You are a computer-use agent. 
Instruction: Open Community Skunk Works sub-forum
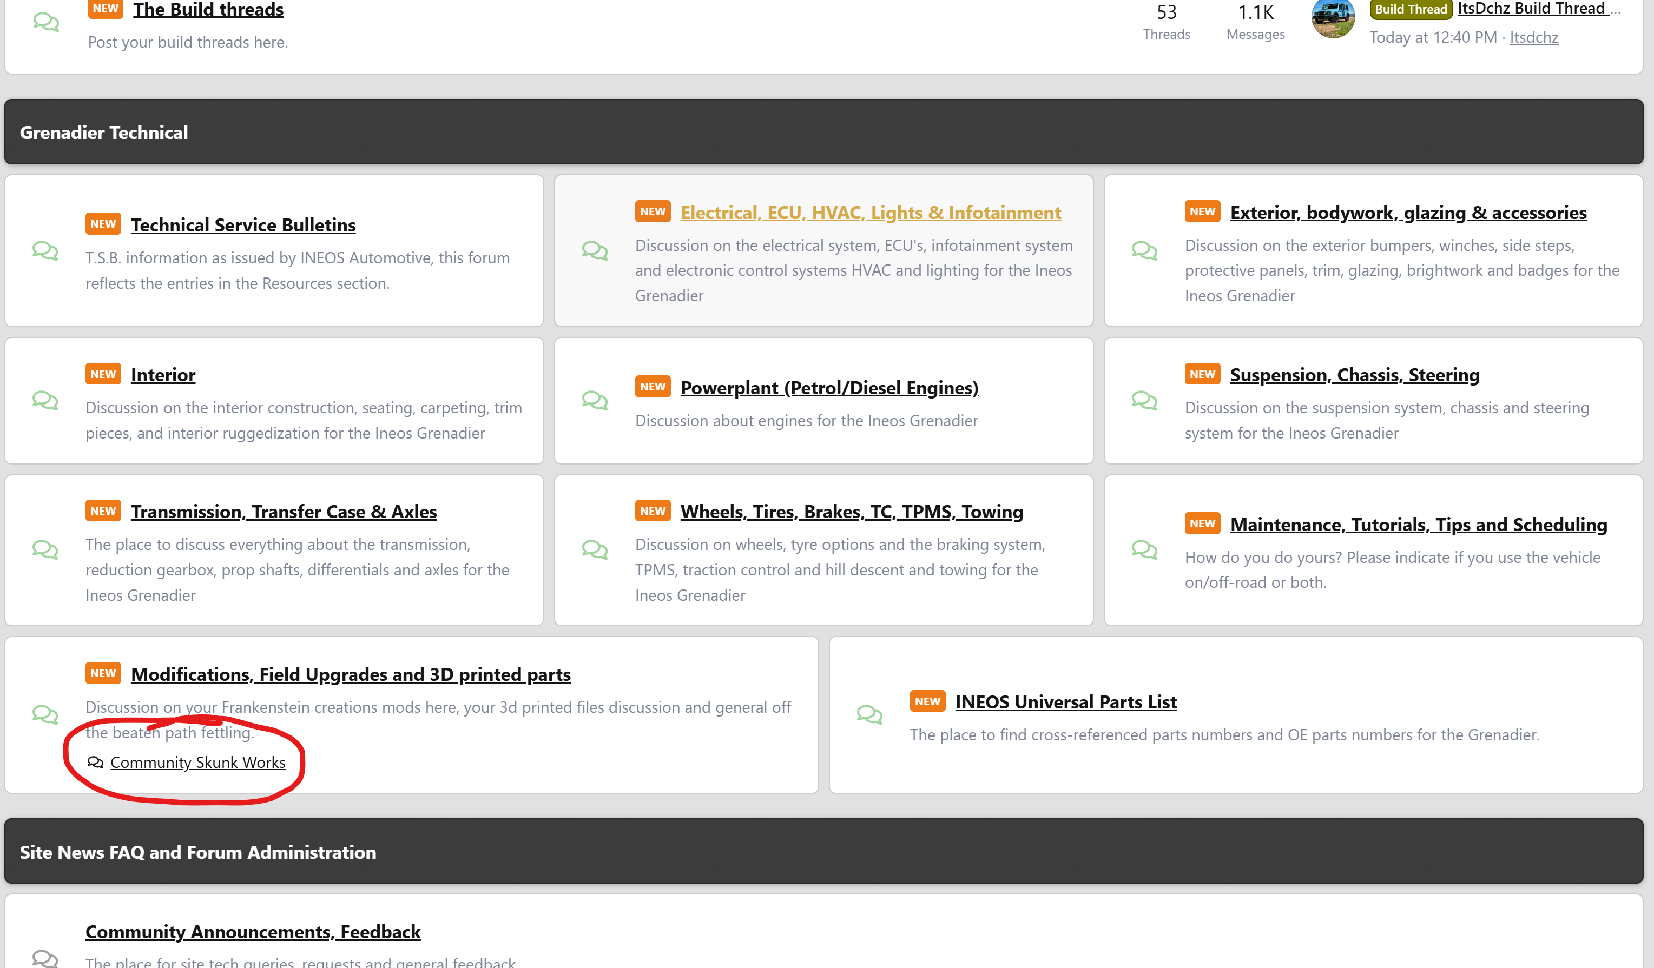click(198, 762)
